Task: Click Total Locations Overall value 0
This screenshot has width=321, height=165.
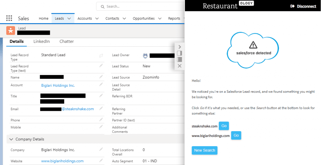Action: click(x=144, y=150)
